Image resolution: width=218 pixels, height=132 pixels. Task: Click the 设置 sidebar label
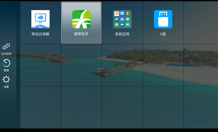(6, 87)
